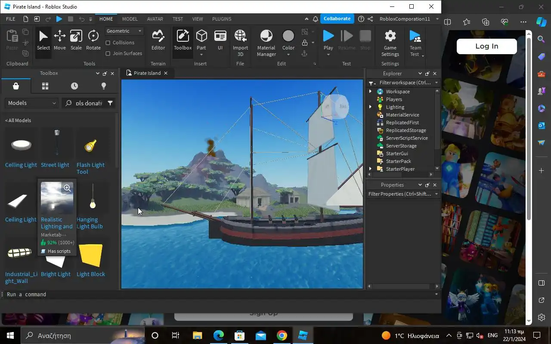Open Material Manager

pos(266,43)
